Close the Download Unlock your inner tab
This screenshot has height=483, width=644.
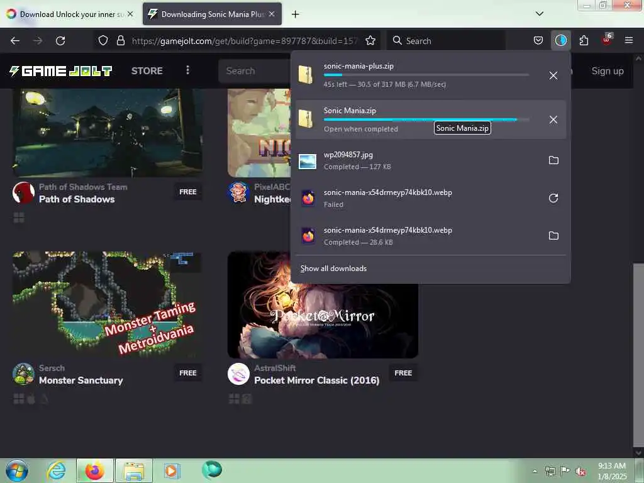(130, 14)
